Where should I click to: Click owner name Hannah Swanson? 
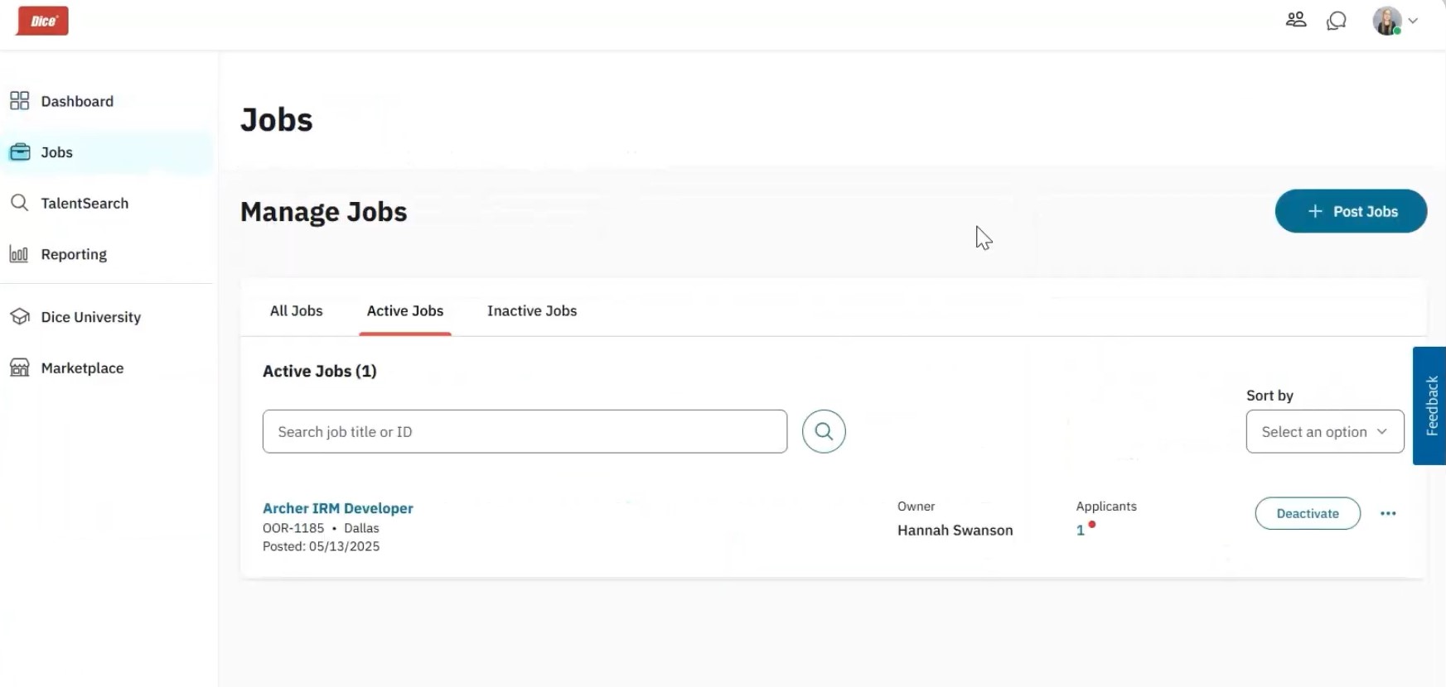pyautogui.click(x=955, y=531)
